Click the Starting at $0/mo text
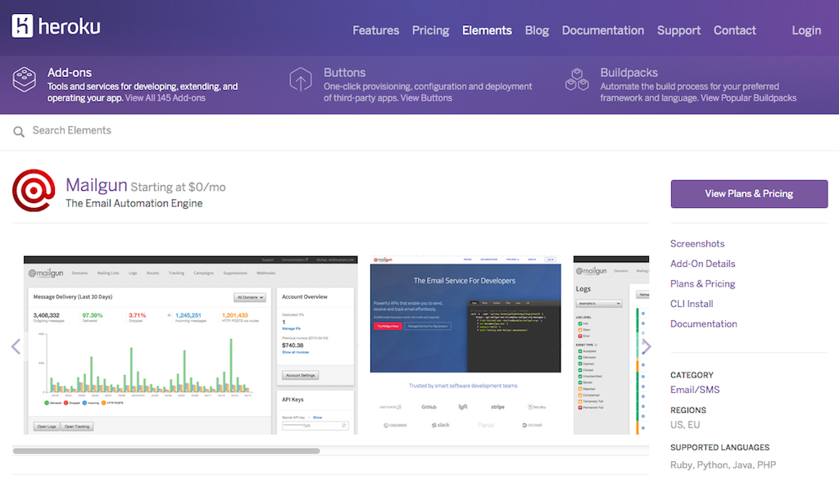This screenshot has width=839, height=479. coord(178,188)
